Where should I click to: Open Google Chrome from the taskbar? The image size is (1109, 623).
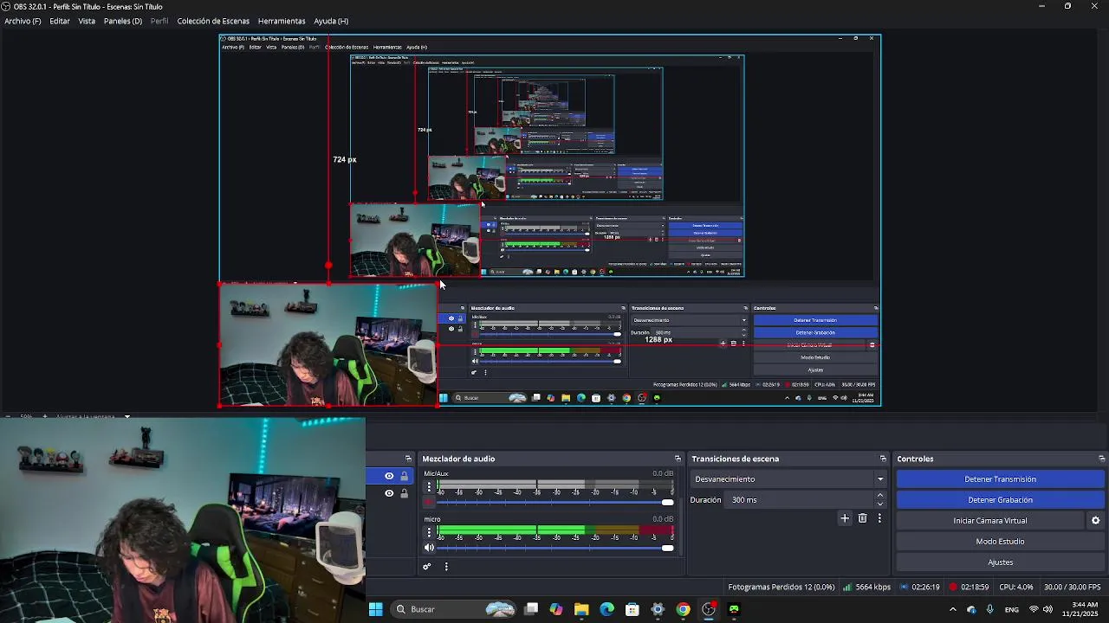[684, 609]
